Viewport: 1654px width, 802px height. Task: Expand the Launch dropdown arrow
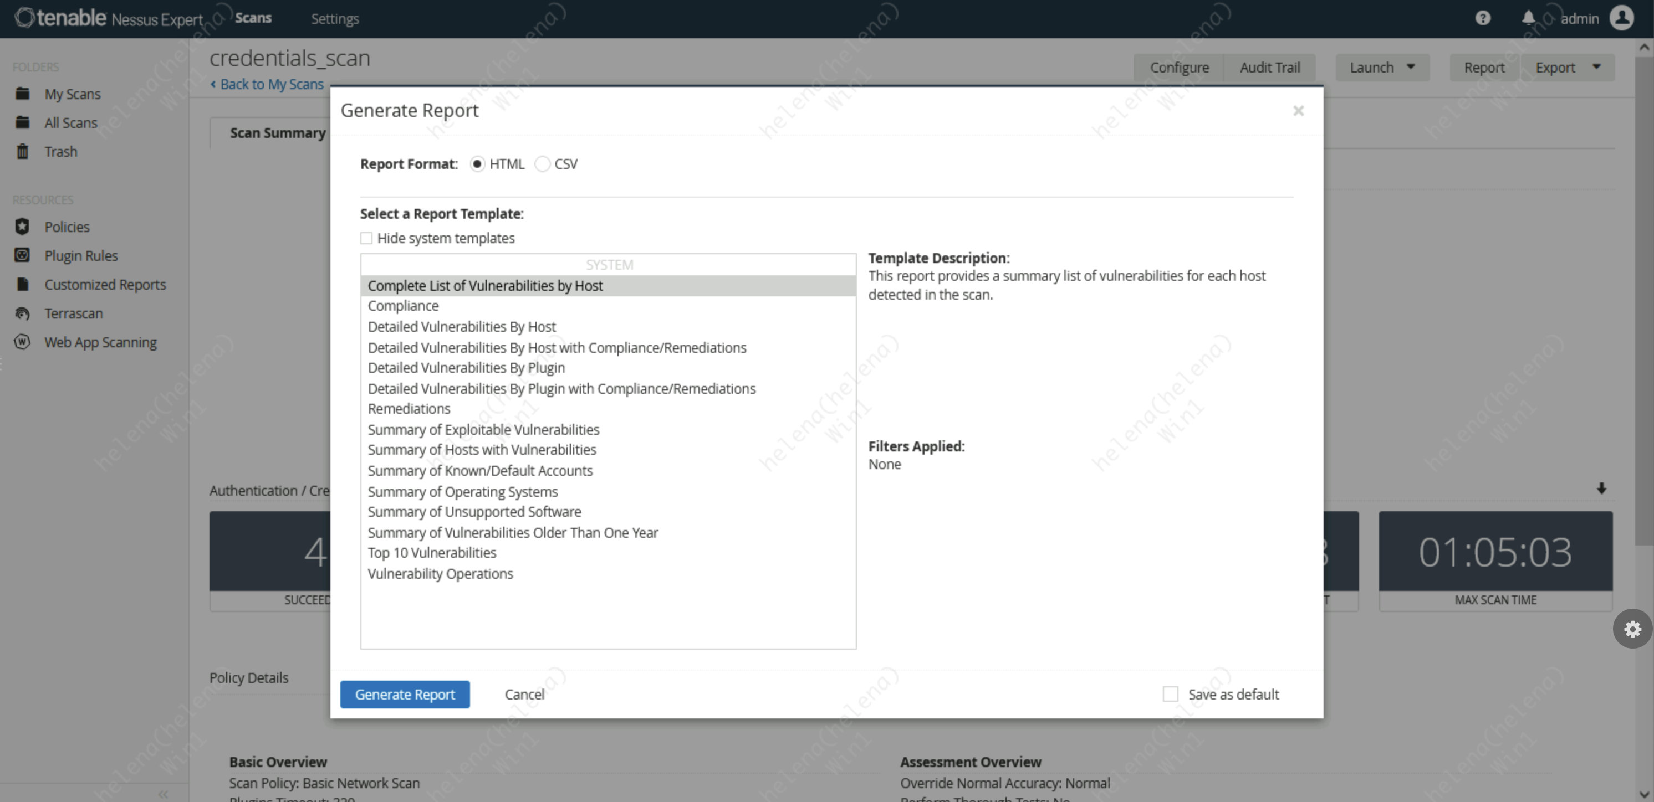click(x=1411, y=66)
